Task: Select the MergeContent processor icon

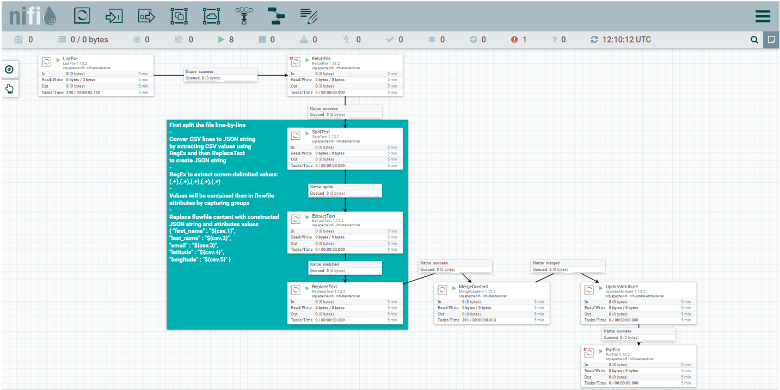Action: point(443,290)
